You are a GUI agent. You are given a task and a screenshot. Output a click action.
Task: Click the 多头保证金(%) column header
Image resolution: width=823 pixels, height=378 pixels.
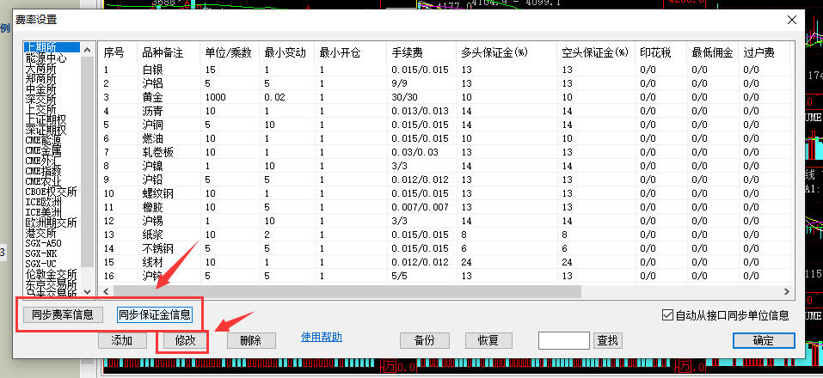click(507, 52)
